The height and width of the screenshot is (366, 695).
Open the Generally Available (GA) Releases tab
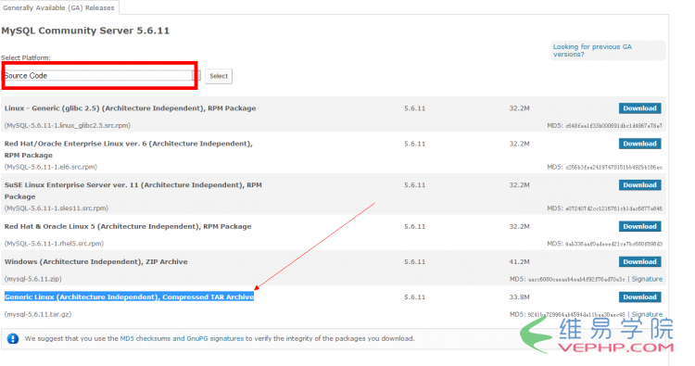coord(58,7)
